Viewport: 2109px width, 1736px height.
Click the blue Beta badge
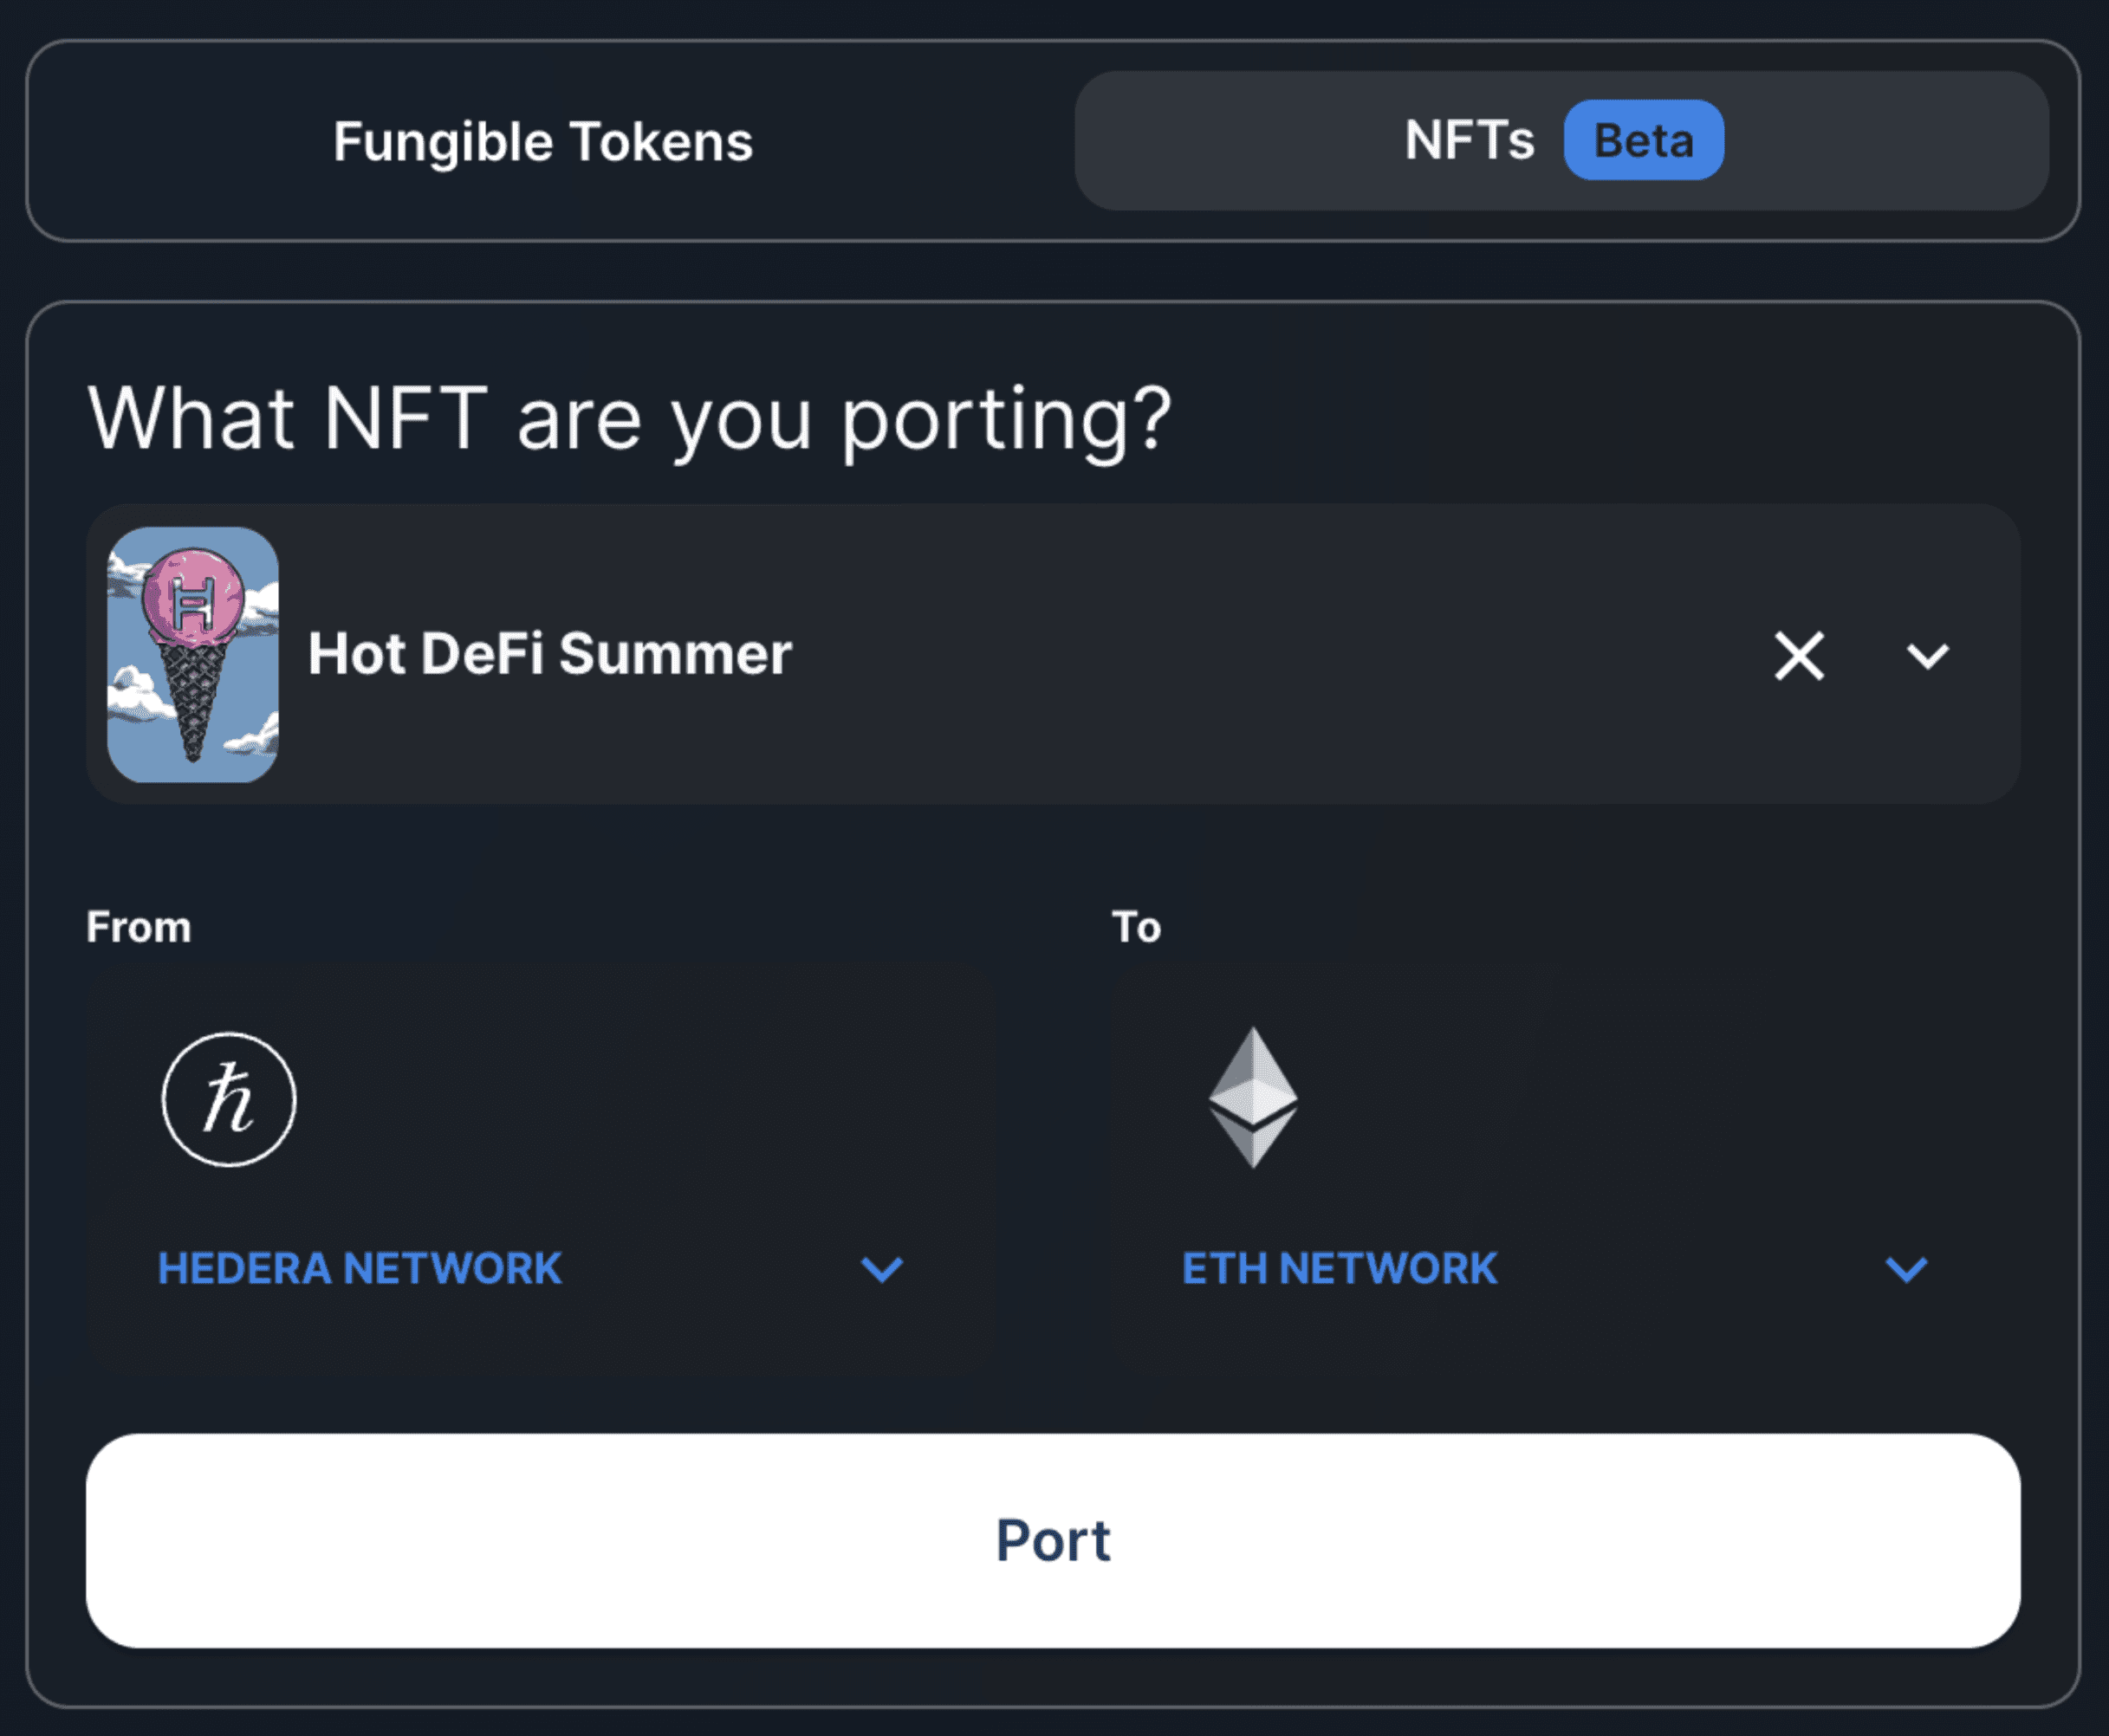tap(1643, 140)
